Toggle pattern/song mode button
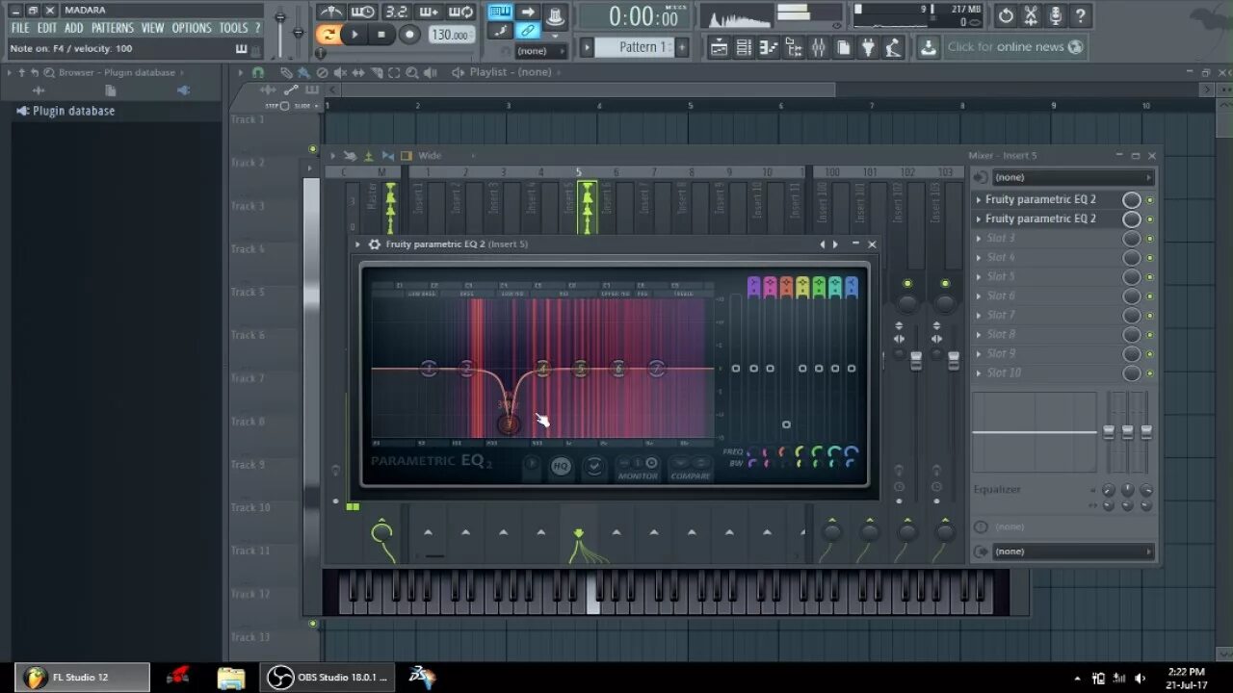The width and height of the screenshot is (1233, 693). [328, 35]
